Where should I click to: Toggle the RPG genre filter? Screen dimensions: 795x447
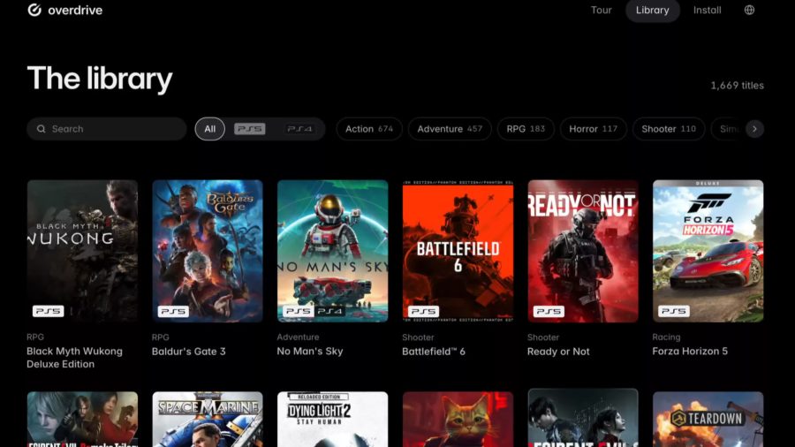[526, 129]
